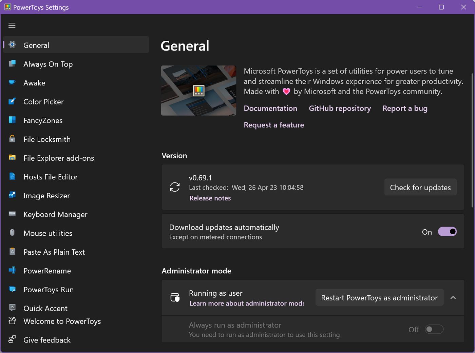The image size is (475, 353).
Task: Click the Paste As Plain Text icon
Action: (12, 252)
